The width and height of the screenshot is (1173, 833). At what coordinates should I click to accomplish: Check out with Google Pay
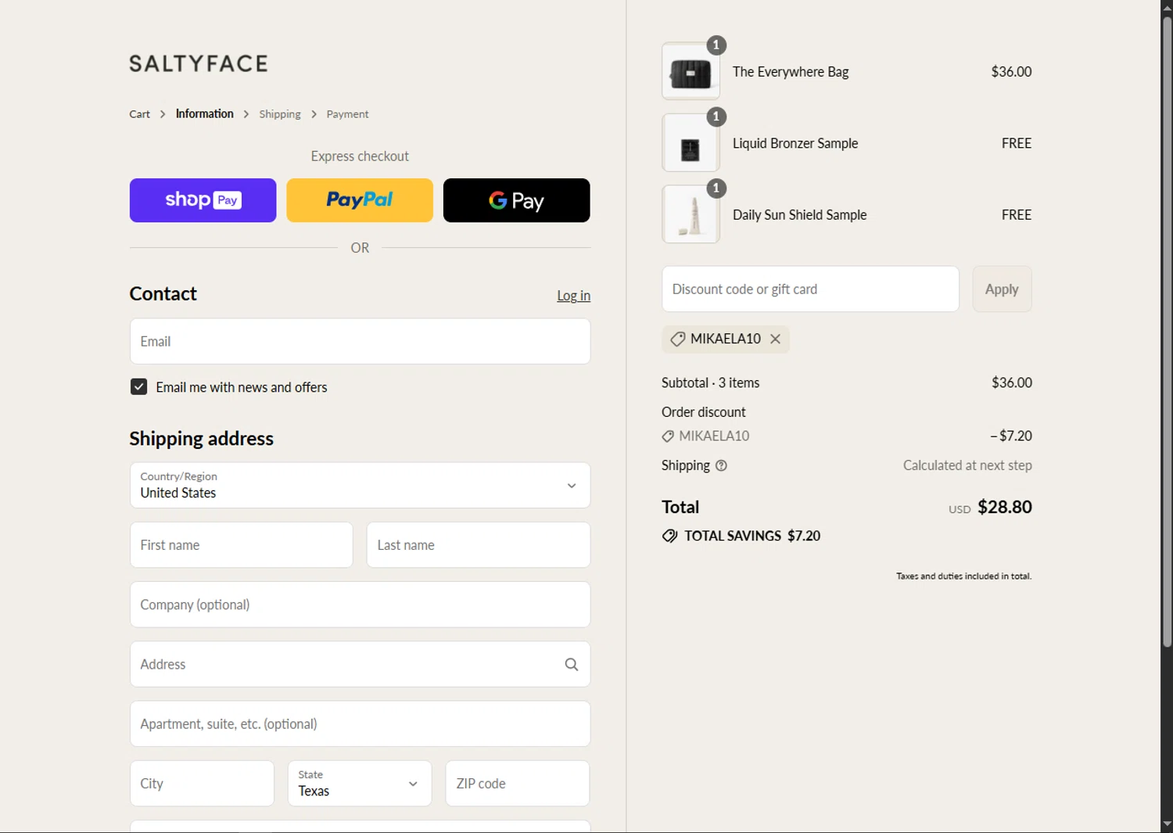click(x=516, y=200)
